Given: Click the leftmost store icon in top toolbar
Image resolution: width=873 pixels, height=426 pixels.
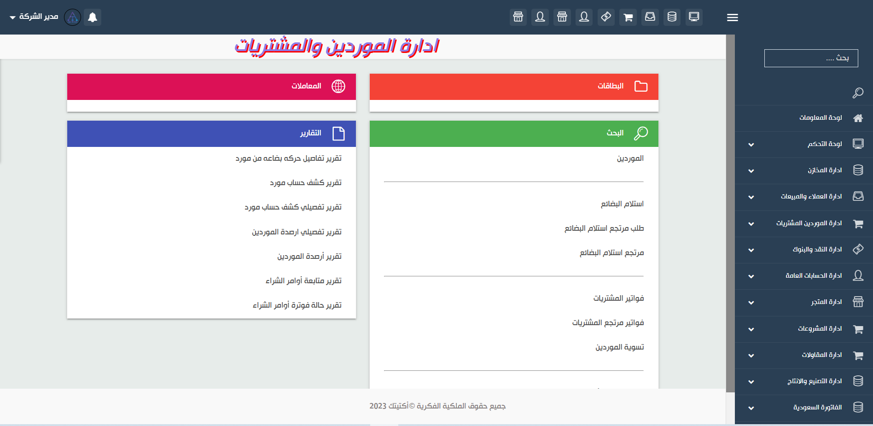Looking at the screenshot, I should pyautogui.click(x=518, y=17).
